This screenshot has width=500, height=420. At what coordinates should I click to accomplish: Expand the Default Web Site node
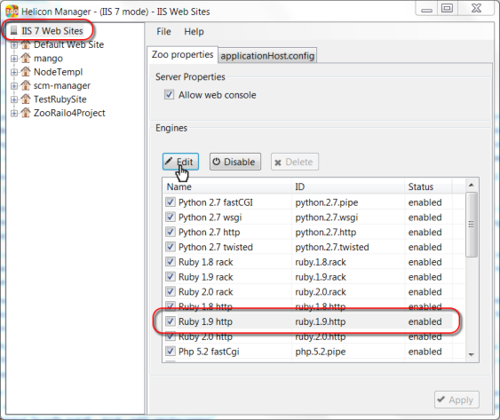(x=13, y=45)
